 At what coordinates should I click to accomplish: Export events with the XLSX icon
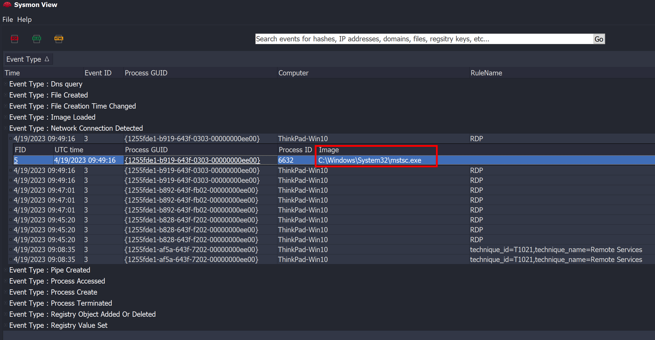[37, 39]
